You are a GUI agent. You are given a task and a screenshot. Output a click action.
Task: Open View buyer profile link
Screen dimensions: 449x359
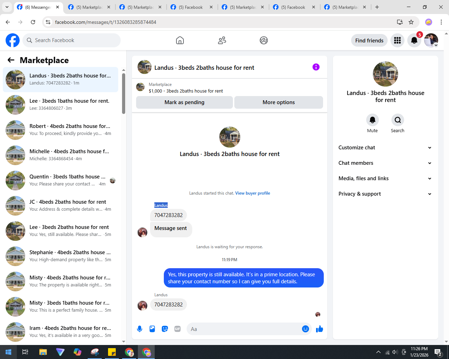pyautogui.click(x=253, y=193)
